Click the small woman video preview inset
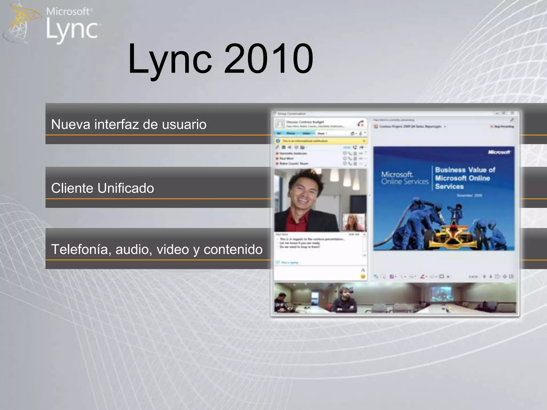 (354, 222)
